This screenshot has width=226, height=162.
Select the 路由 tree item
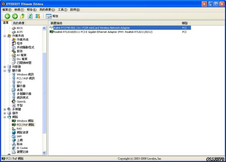(20, 144)
